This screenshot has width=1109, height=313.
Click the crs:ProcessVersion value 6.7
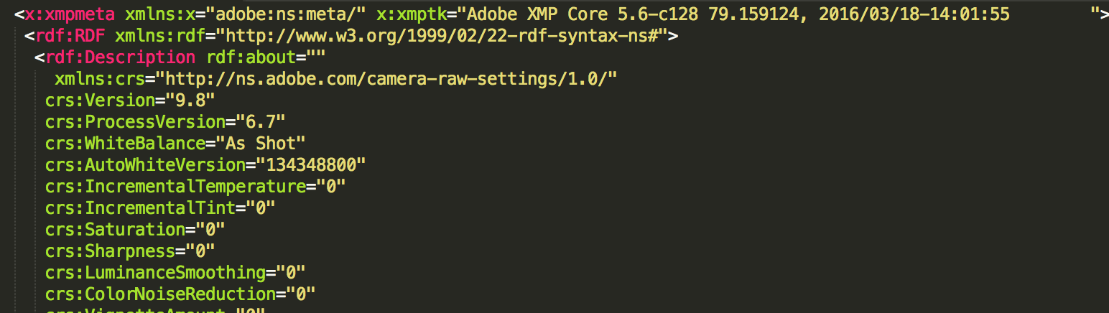pos(261,121)
